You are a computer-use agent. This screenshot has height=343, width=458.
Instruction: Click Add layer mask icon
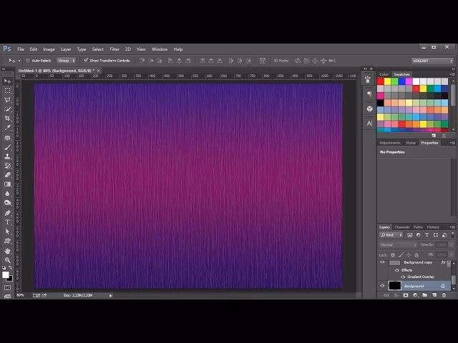pos(406,295)
